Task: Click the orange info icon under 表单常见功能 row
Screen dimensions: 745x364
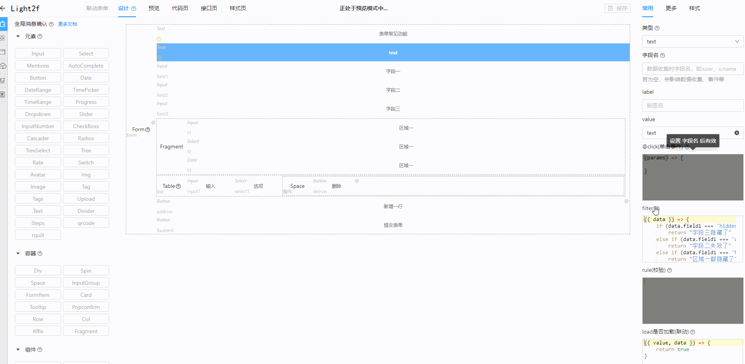Action: (x=159, y=39)
